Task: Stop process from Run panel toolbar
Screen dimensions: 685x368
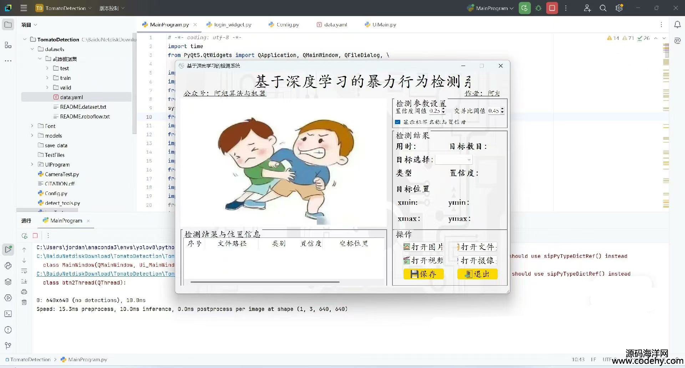Action: [35, 236]
